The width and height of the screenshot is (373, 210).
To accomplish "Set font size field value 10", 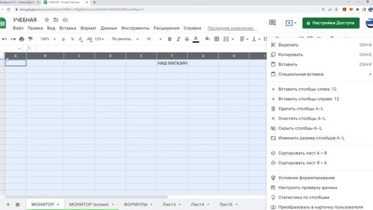I will pos(149,39).
